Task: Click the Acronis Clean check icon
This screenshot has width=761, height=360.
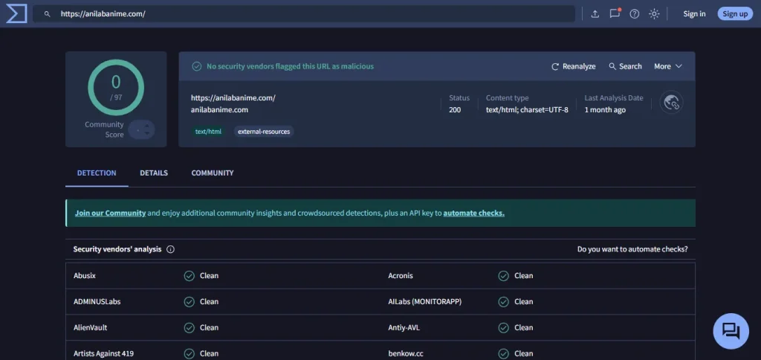Action: coord(503,276)
